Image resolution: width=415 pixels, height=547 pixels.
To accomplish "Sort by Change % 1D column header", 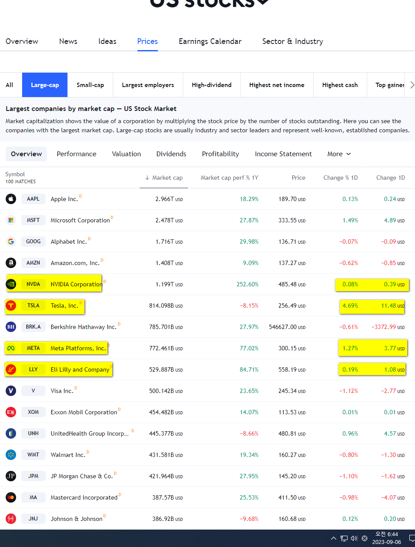I will pos(341,178).
